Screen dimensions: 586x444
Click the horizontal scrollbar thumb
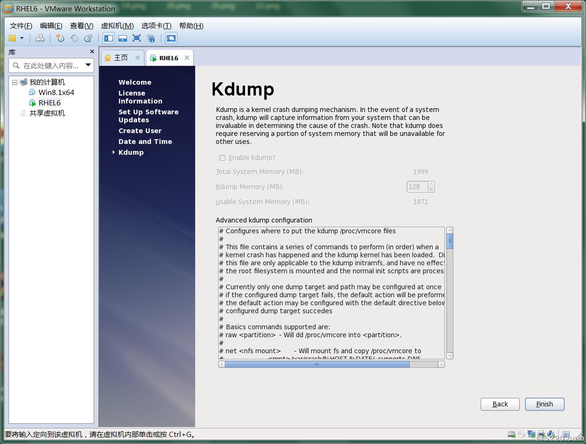[x=317, y=364]
